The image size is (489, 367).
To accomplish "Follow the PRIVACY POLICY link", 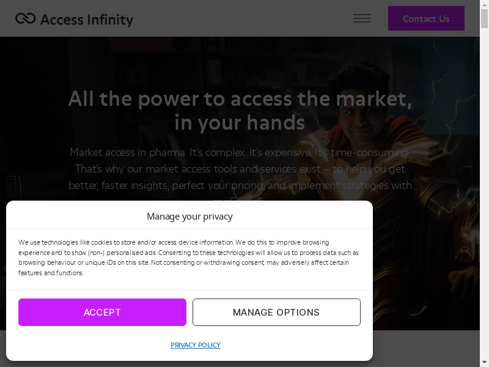I will point(196,345).
